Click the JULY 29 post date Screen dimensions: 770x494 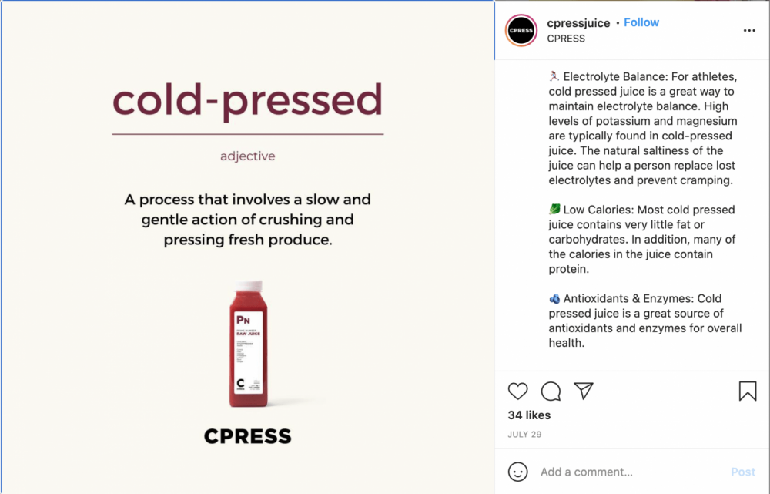(x=524, y=435)
